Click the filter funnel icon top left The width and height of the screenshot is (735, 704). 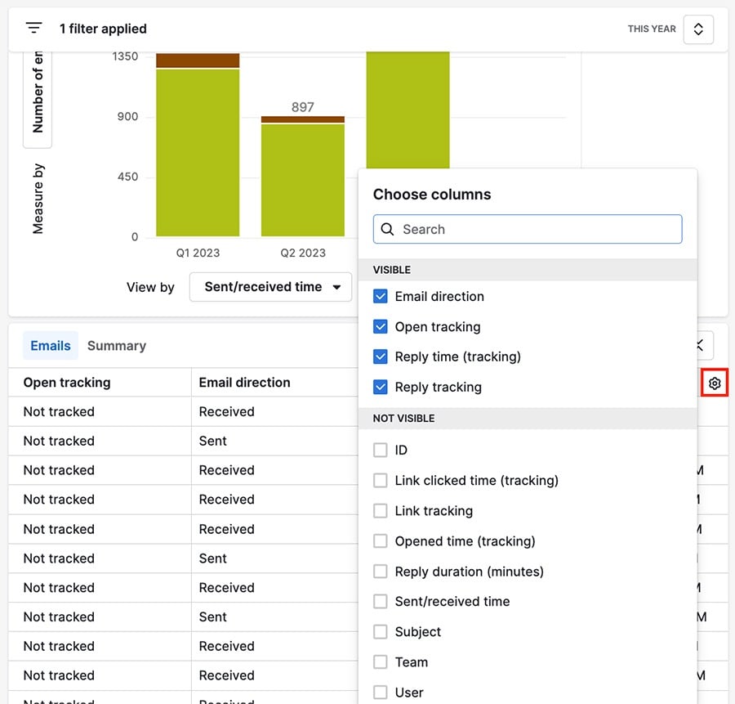coord(33,27)
